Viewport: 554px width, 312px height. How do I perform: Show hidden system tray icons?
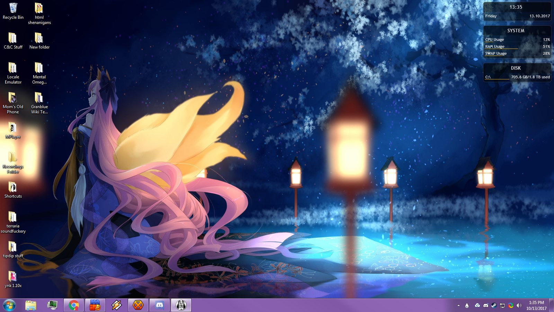point(458,305)
